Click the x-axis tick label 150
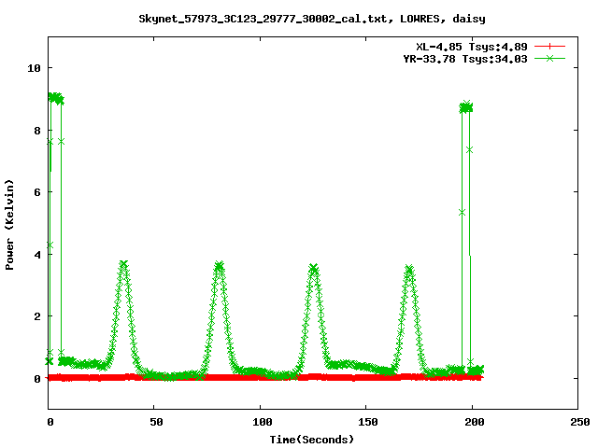This screenshot has width=598, height=448. pos(368,422)
